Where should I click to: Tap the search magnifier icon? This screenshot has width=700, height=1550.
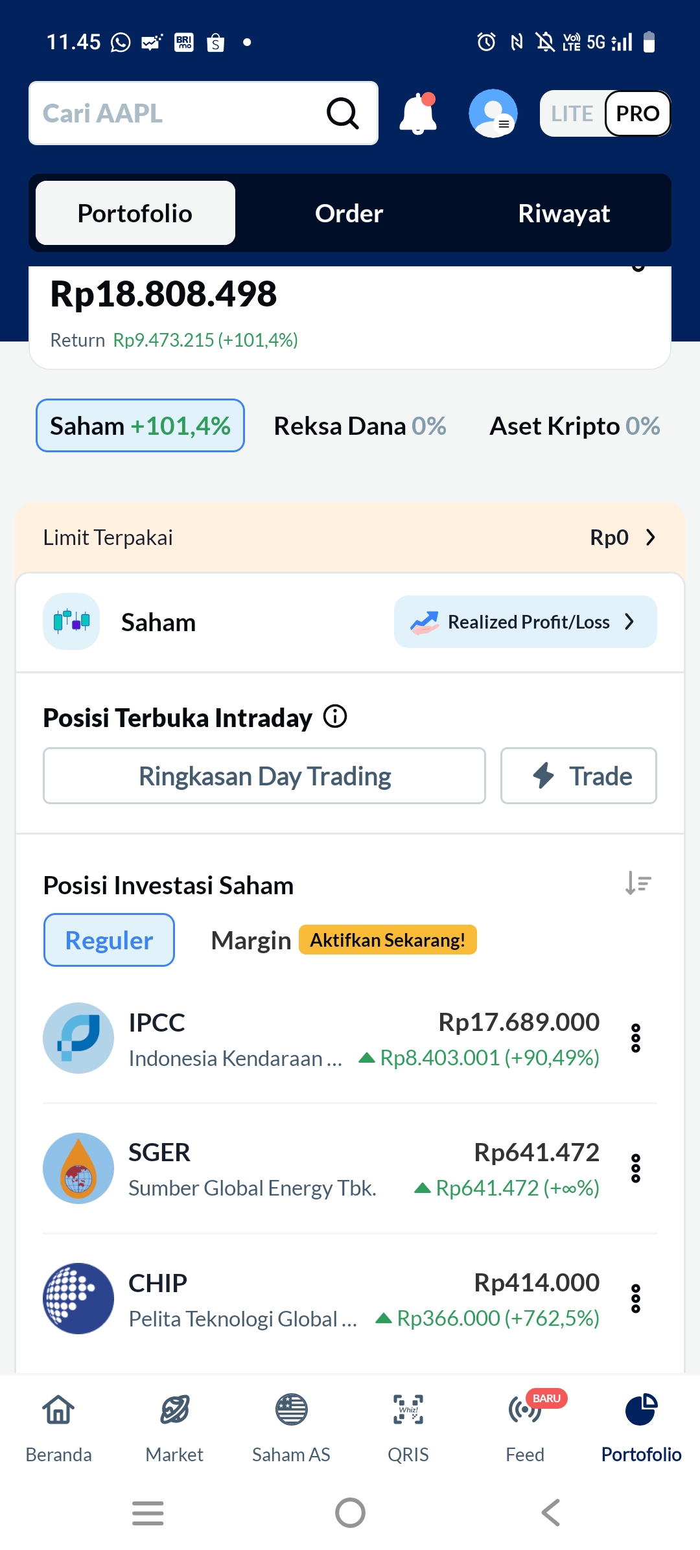tap(342, 114)
